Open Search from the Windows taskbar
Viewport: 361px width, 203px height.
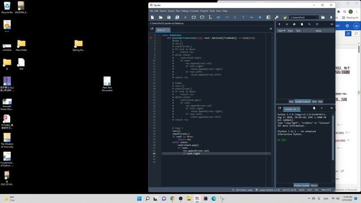[148, 198]
